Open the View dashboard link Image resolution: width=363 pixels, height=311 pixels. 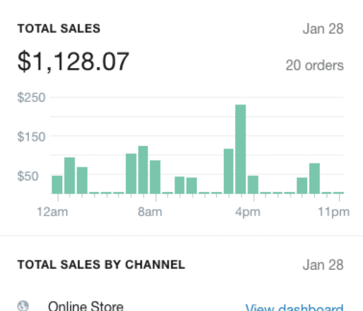[x=294, y=307]
